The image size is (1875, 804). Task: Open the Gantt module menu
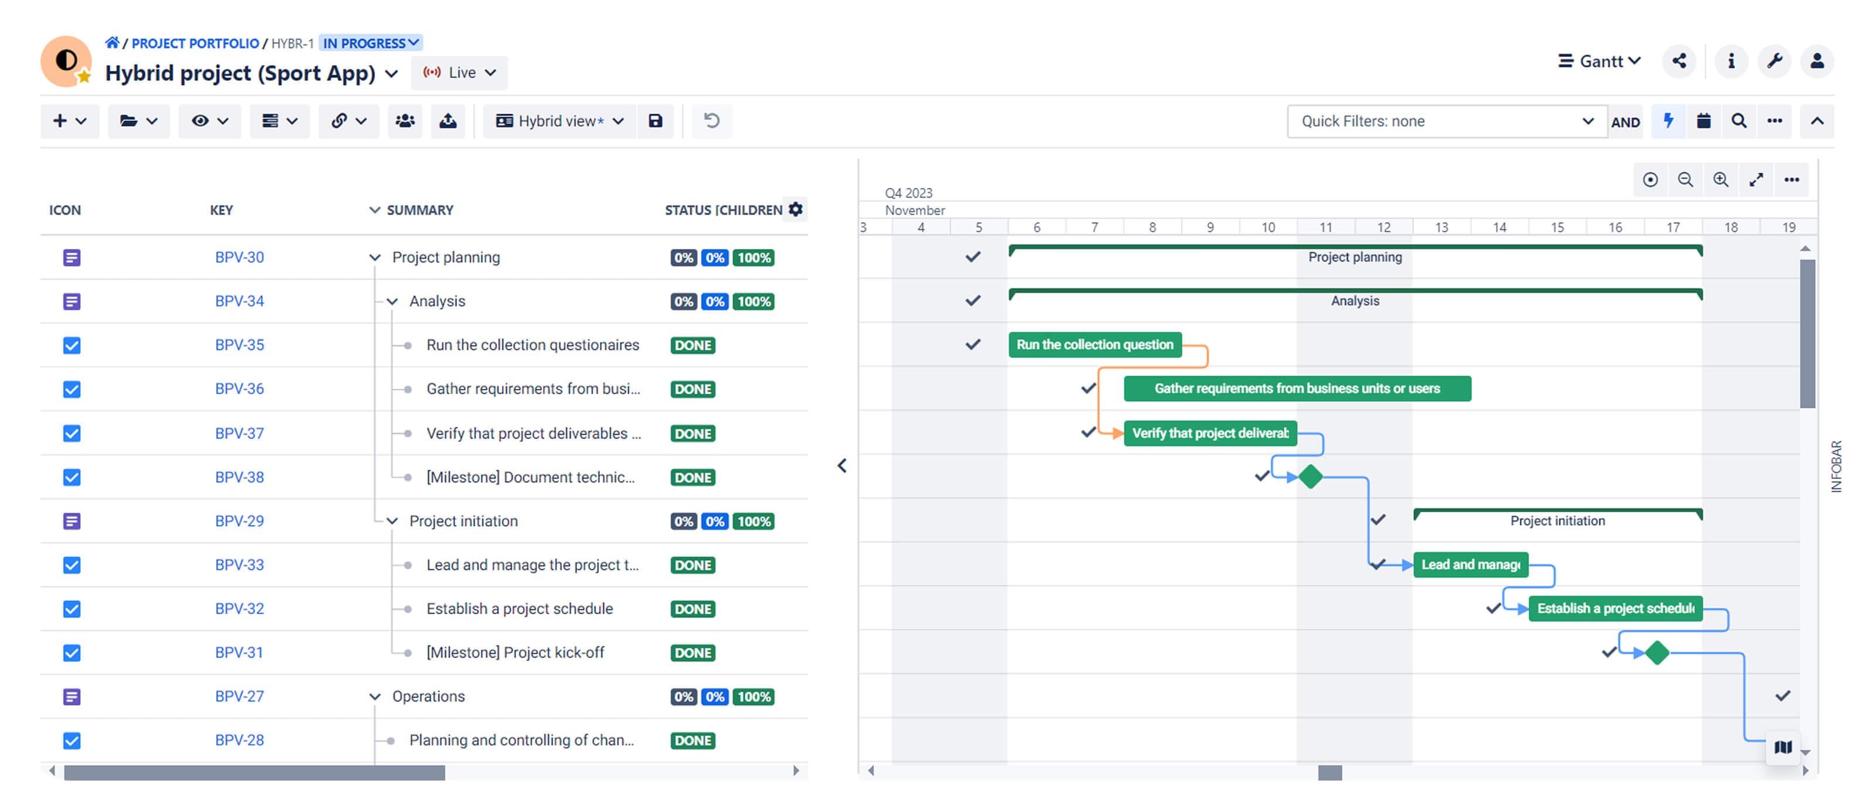(1599, 61)
